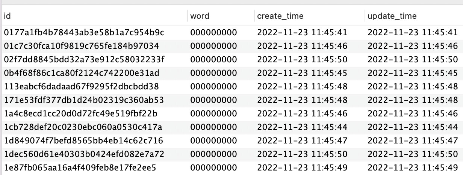Click id cell starting with 0b4f68f86c1c
The height and width of the screenshot is (175, 463).
82,73
